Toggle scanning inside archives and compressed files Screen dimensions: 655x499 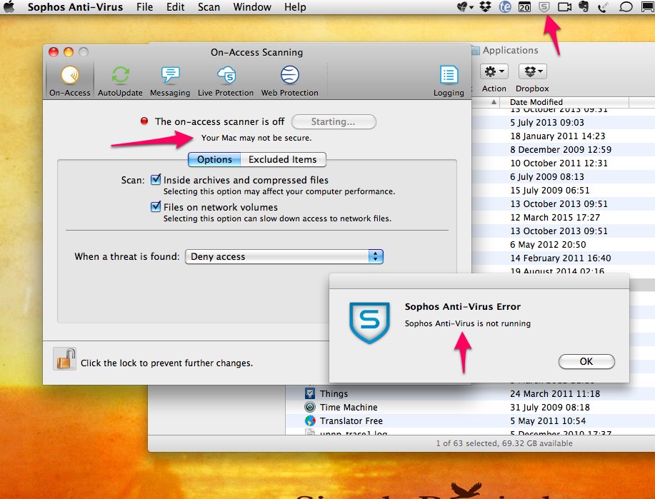coord(156,180)
